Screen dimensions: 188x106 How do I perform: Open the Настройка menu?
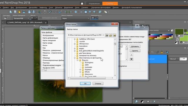coord(33,7)
